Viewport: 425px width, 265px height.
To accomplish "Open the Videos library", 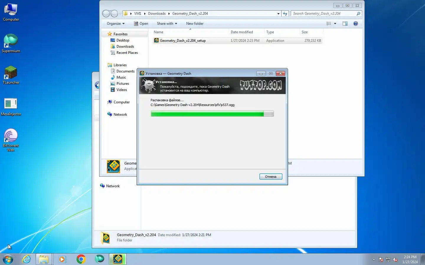I will [x=122, y=90].
